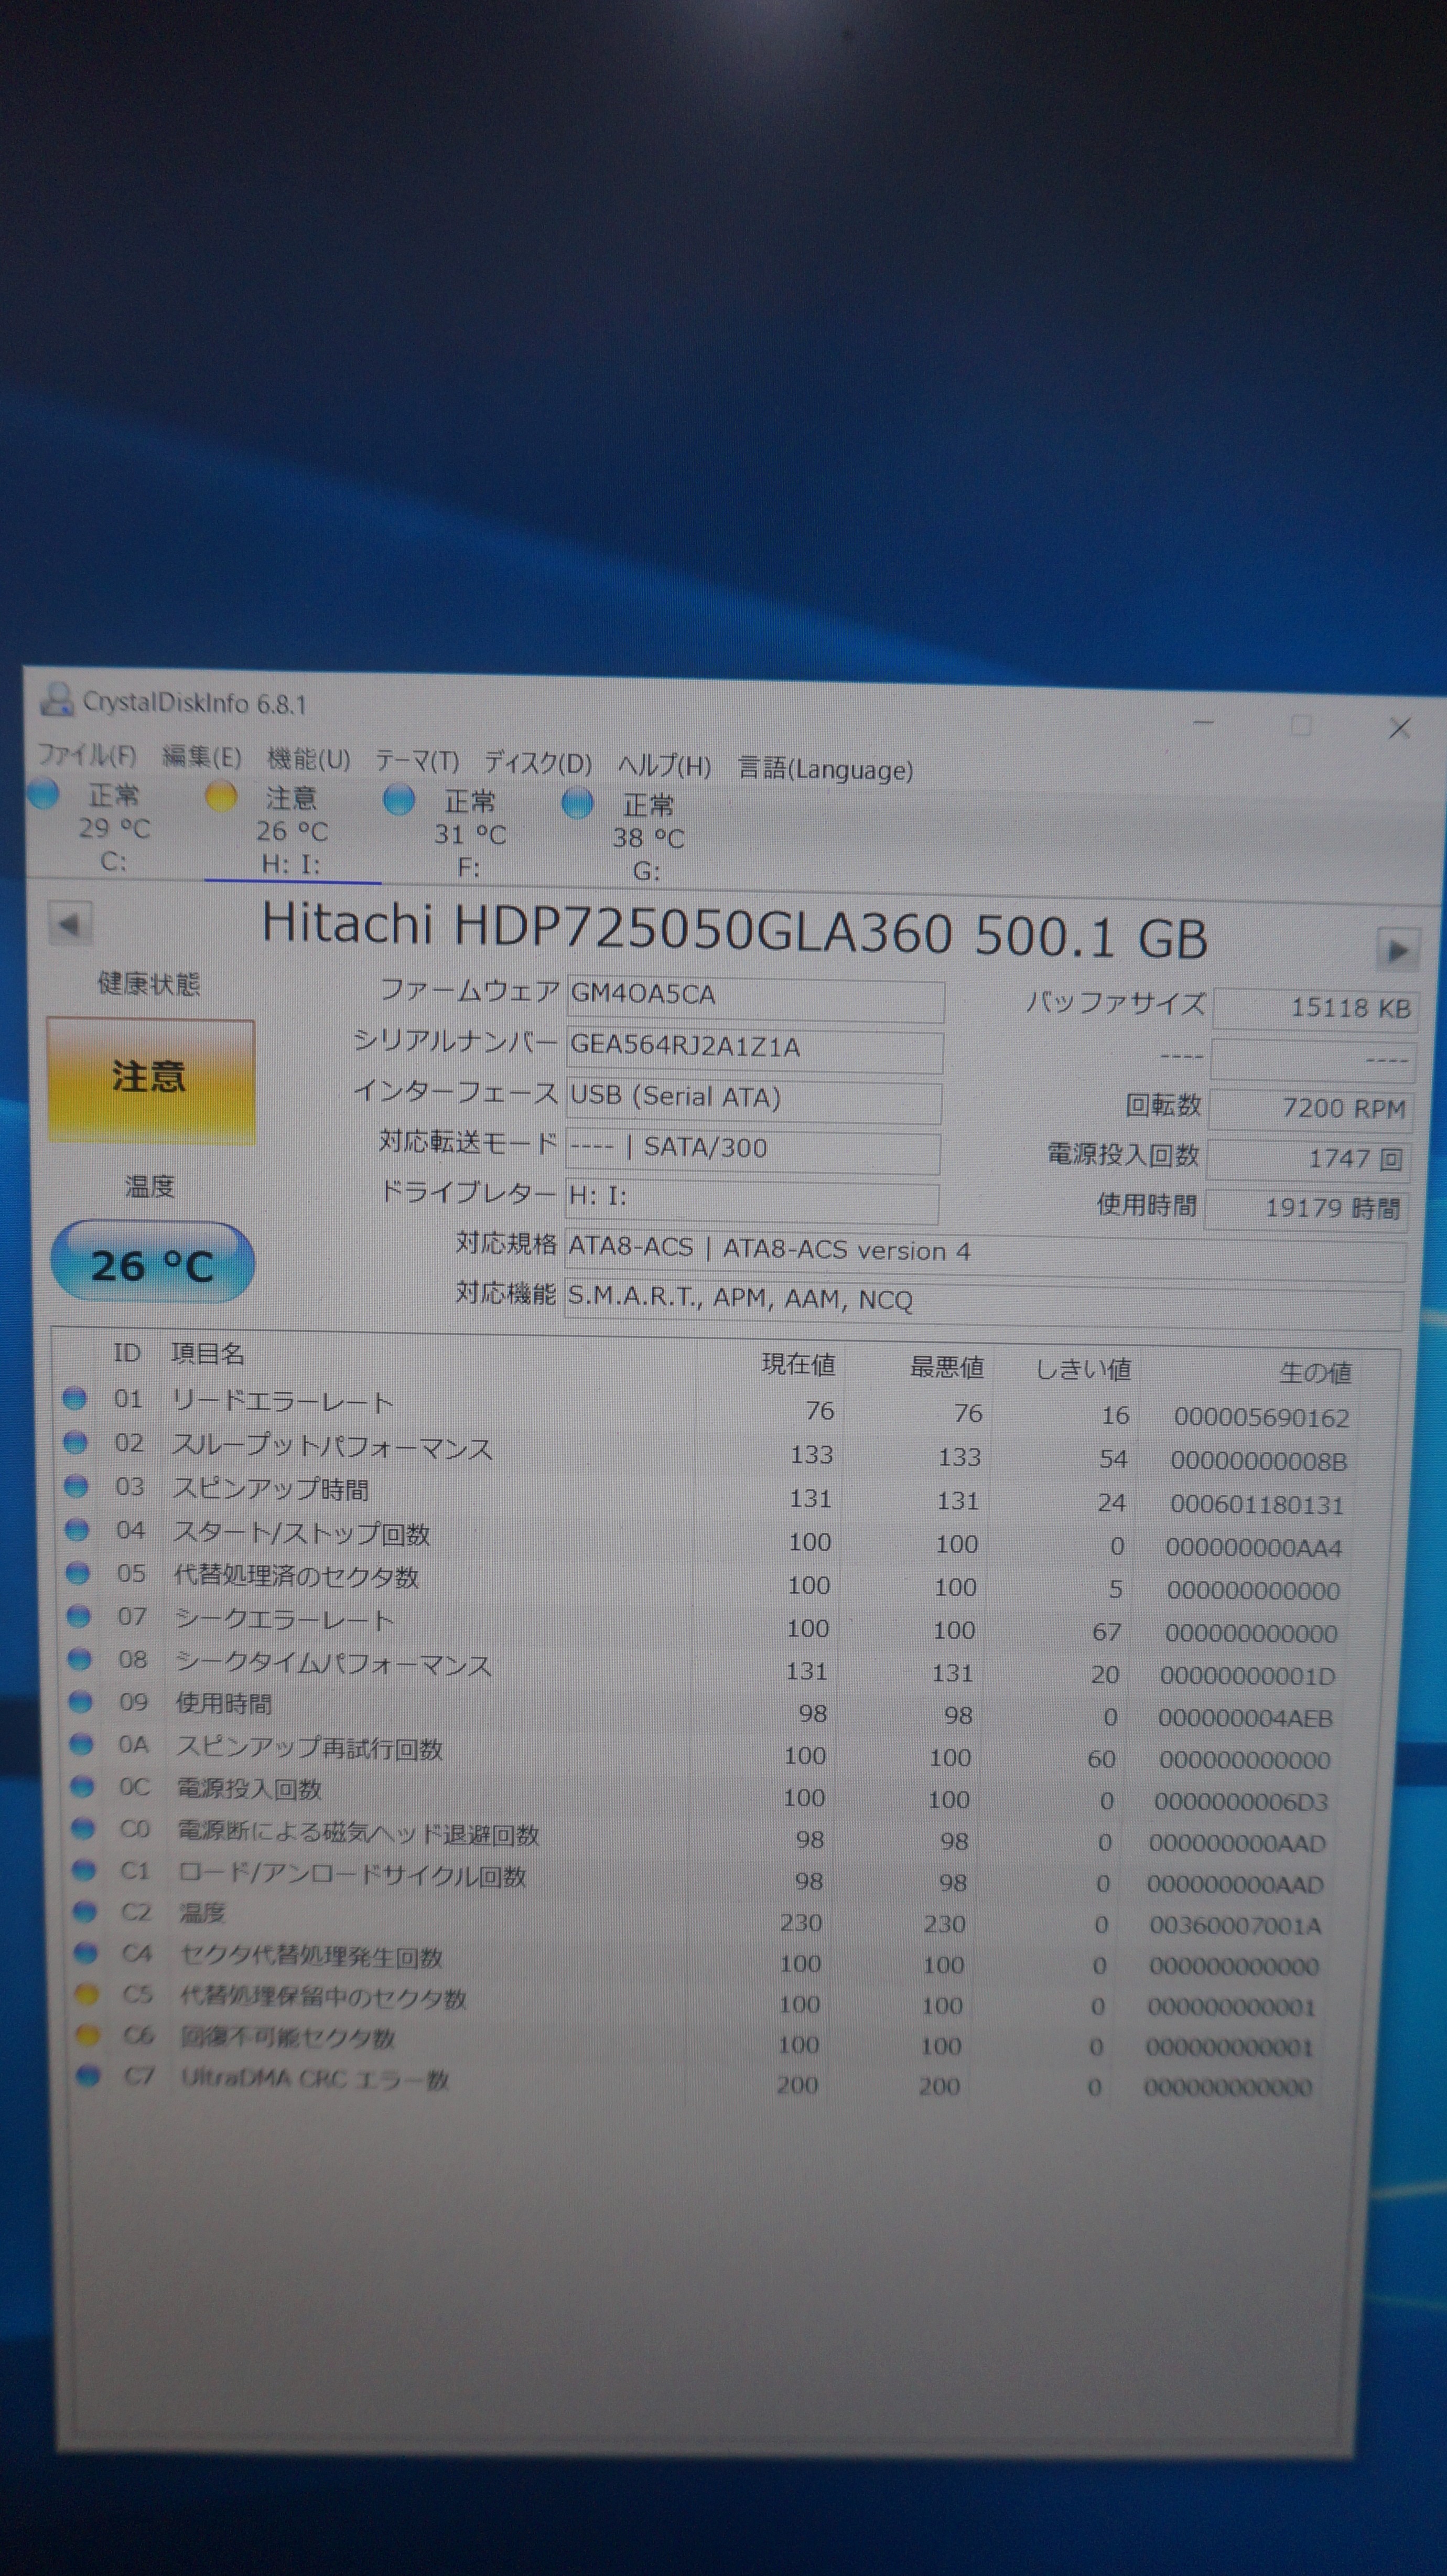Click the drive letter field H: I:
The image size is (1447, 2576).
click(751, 1200)
